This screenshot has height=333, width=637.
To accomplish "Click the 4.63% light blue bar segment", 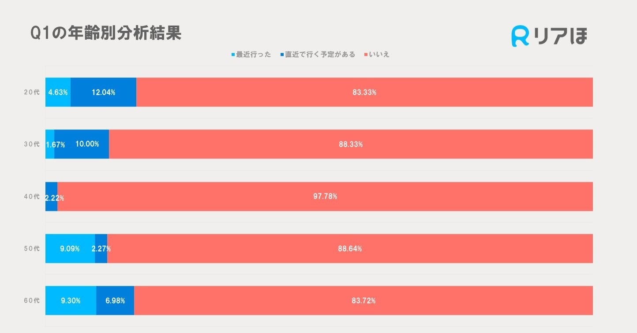I will [x=58, y=92].
